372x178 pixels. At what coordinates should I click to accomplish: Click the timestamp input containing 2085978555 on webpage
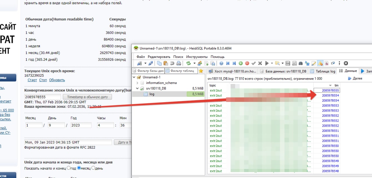coord(43,97)
